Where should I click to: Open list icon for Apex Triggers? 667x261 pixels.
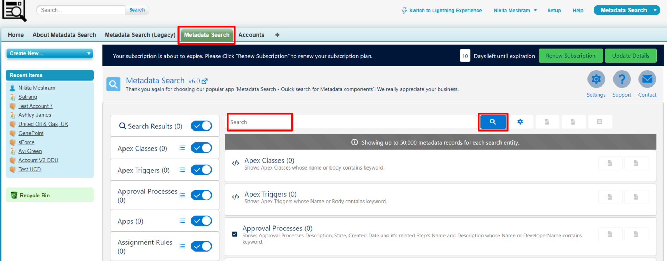point(182,170)
